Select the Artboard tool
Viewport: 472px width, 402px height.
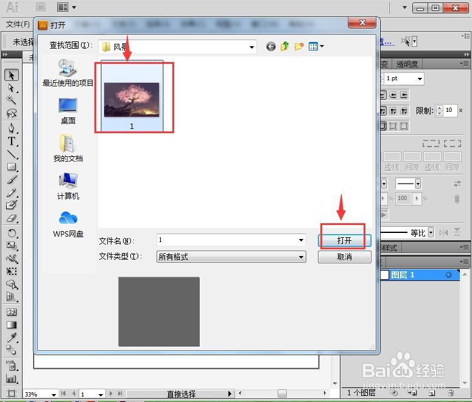pos(12,393)
